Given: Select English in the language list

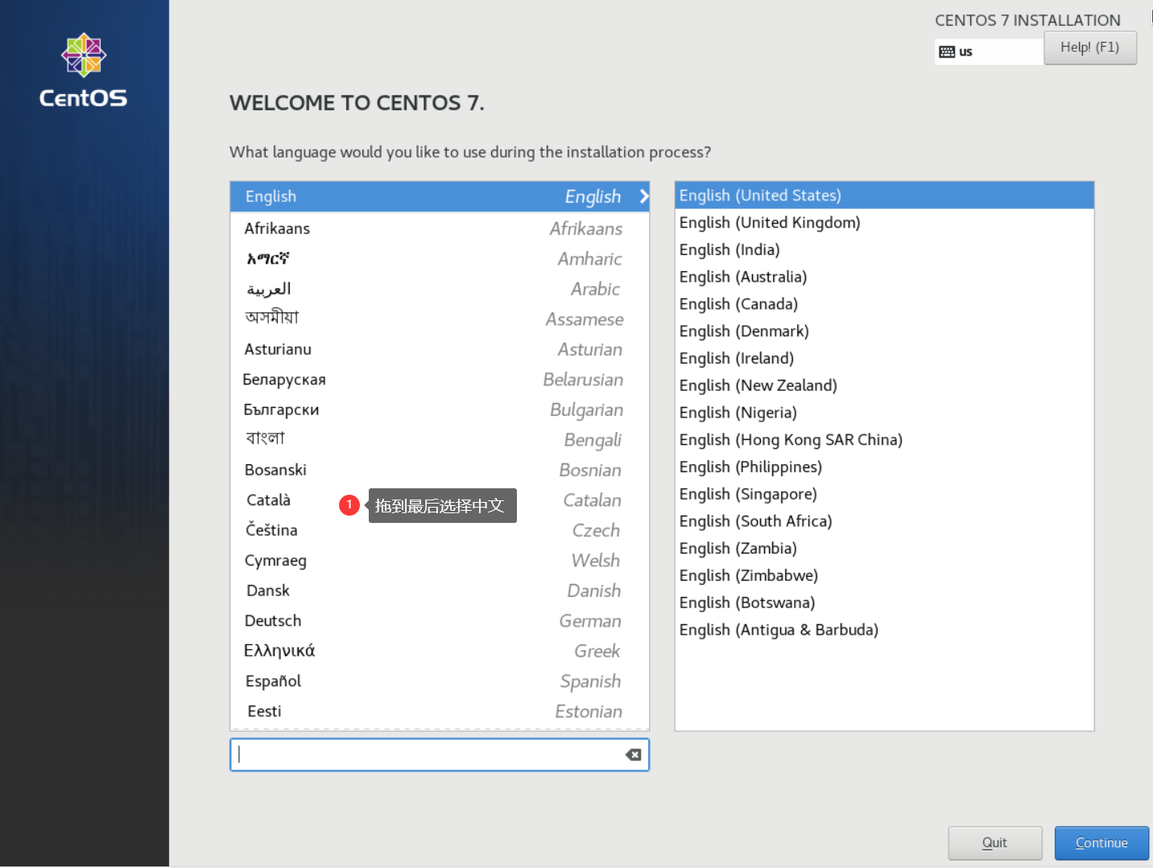Looking at the screenshot, I should (440, 196).
